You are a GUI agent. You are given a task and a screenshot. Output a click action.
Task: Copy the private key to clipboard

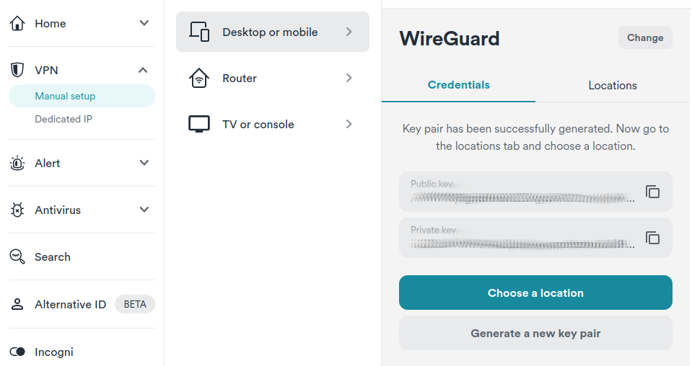(x=652, y=238)
